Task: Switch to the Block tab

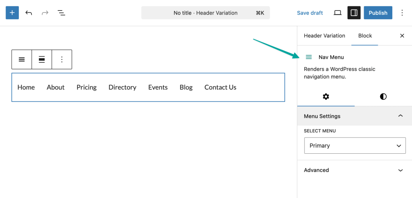Action: (365, 36)
